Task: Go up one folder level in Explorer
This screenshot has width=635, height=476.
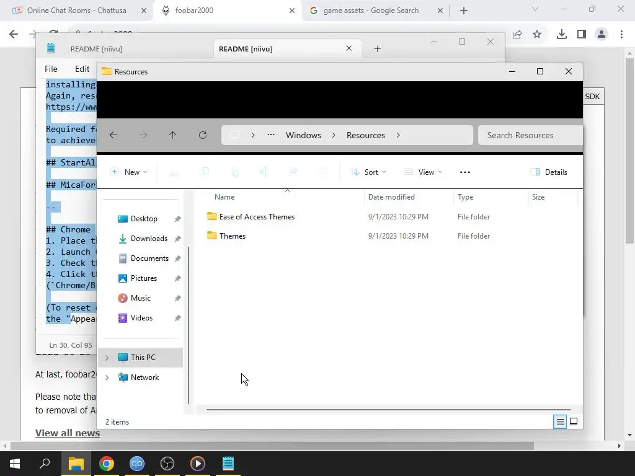Action: coord(173,135)
